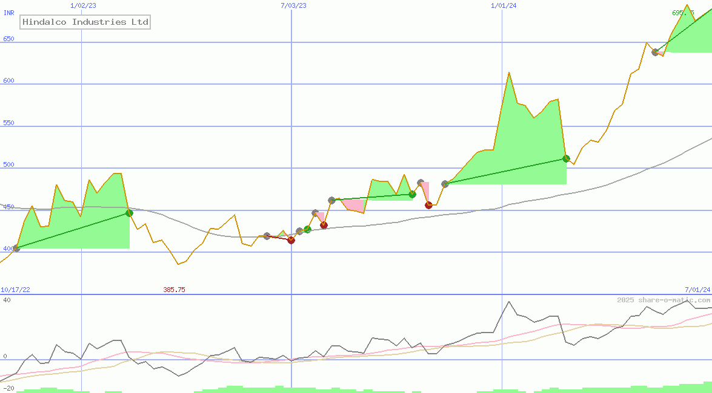Screen dimensions: 712x393
Task: Select the 1/02/23 date label
Action: [83, 5]
